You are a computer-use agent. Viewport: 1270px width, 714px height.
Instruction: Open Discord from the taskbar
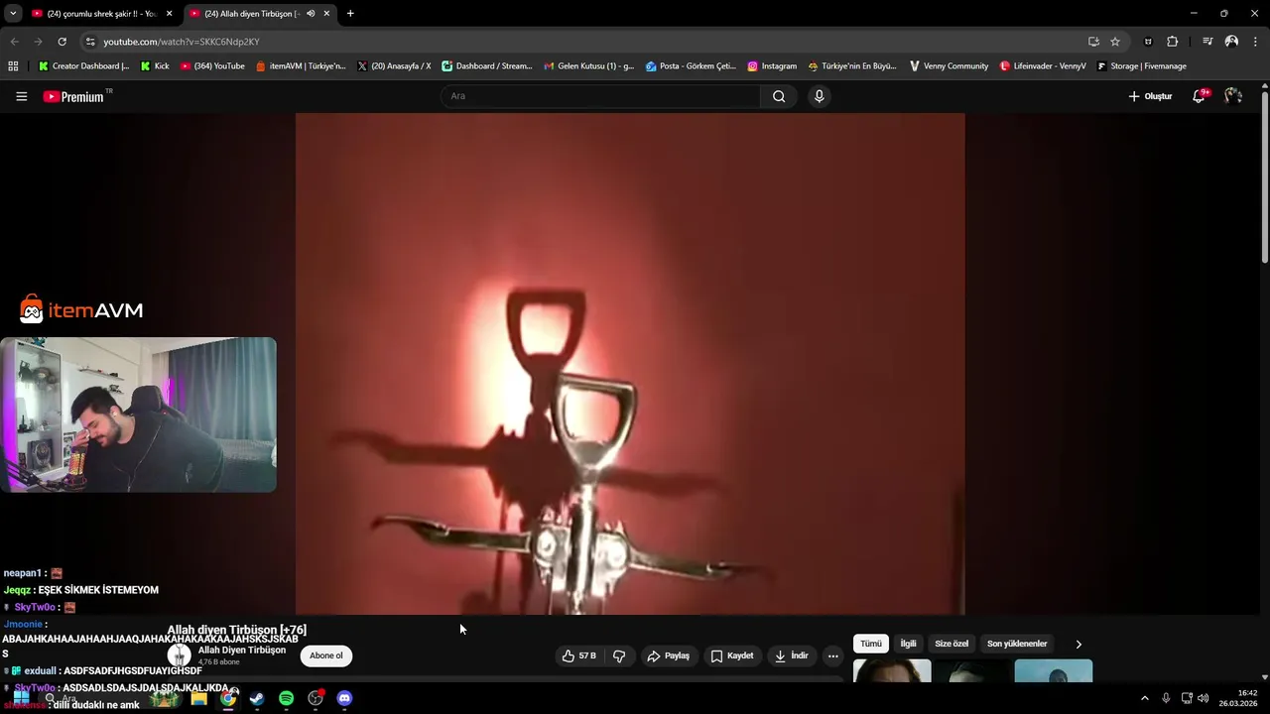[x=344, y=698]
